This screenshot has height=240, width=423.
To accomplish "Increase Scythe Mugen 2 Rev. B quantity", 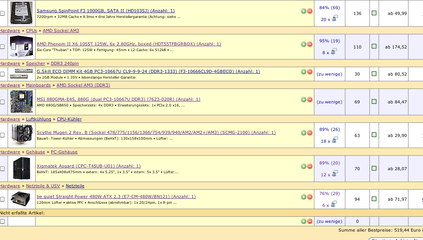I will pos(304,133).
